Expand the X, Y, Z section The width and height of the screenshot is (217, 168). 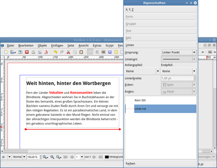(160, 10)
